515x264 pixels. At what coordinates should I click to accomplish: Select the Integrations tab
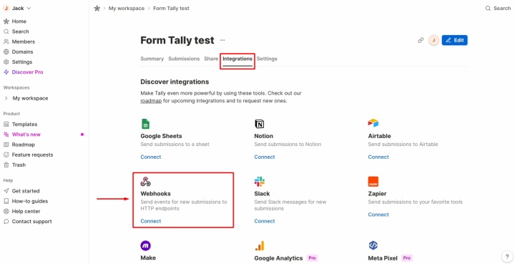coord(237,59)
